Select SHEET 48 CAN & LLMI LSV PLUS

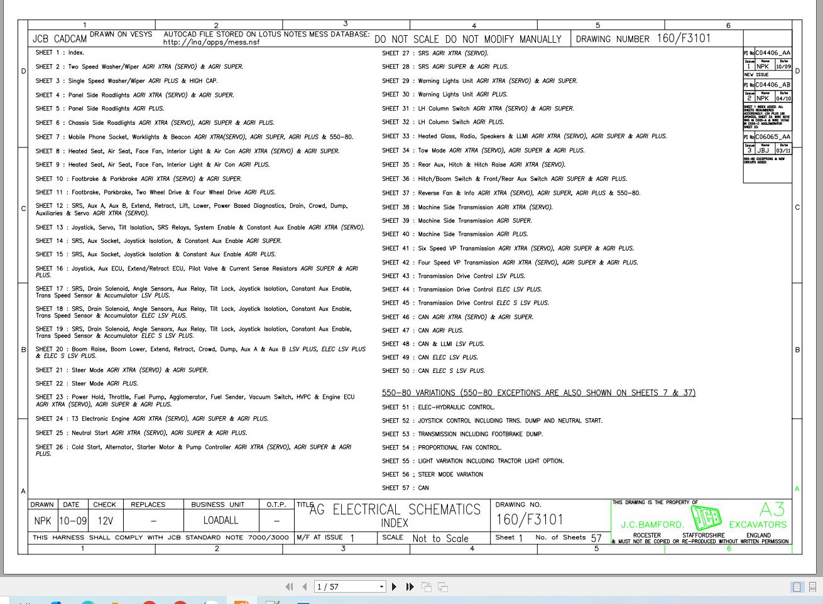(433, 344)
